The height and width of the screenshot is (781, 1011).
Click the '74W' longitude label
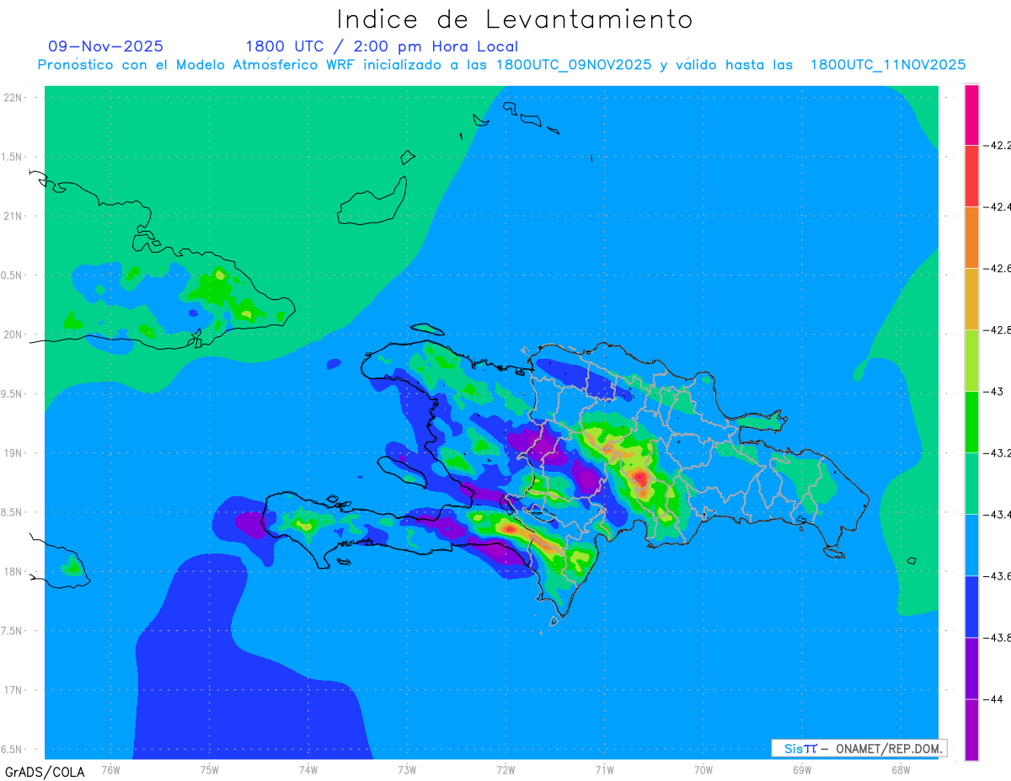click(x=308, y=770)
